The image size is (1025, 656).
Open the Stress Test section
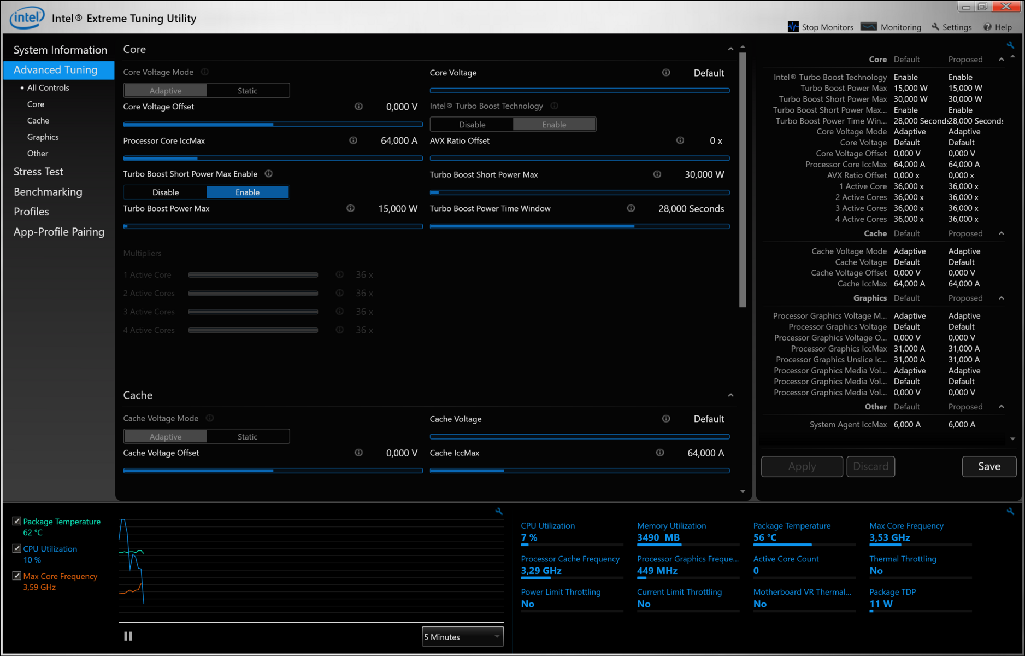38,172
